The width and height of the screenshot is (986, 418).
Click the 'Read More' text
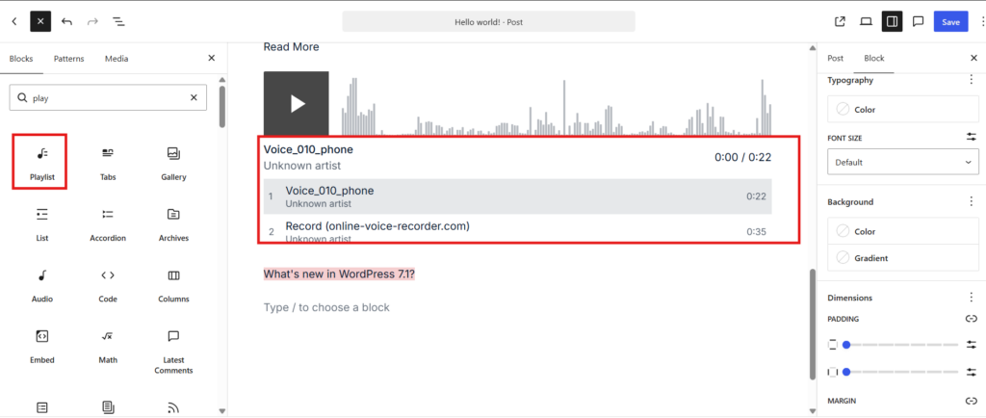291,46
